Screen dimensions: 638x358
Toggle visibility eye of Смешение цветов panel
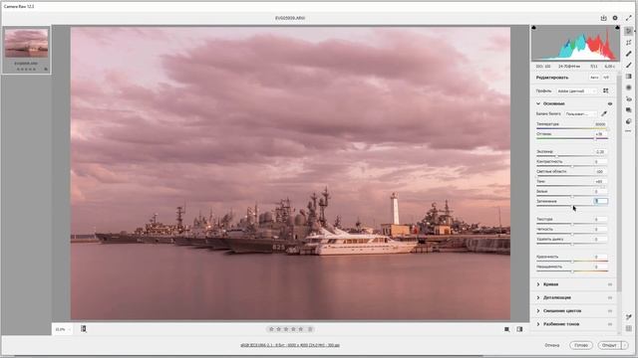pos(610,311)
